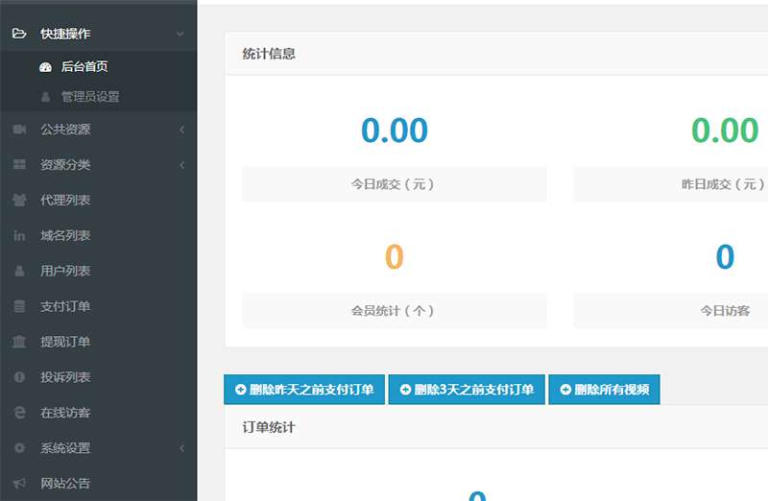Screen dimensions: 768x501
Task: Click the gear icon beside 系统设置
Action: (x=19, y=448)
